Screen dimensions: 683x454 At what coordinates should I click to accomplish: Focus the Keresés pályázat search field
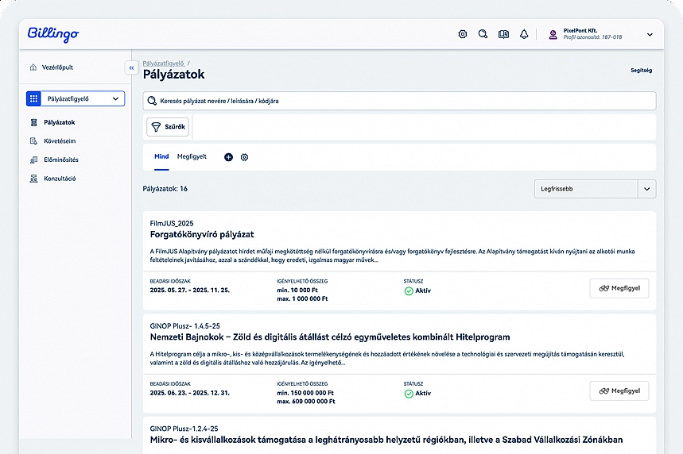[399, 101]
